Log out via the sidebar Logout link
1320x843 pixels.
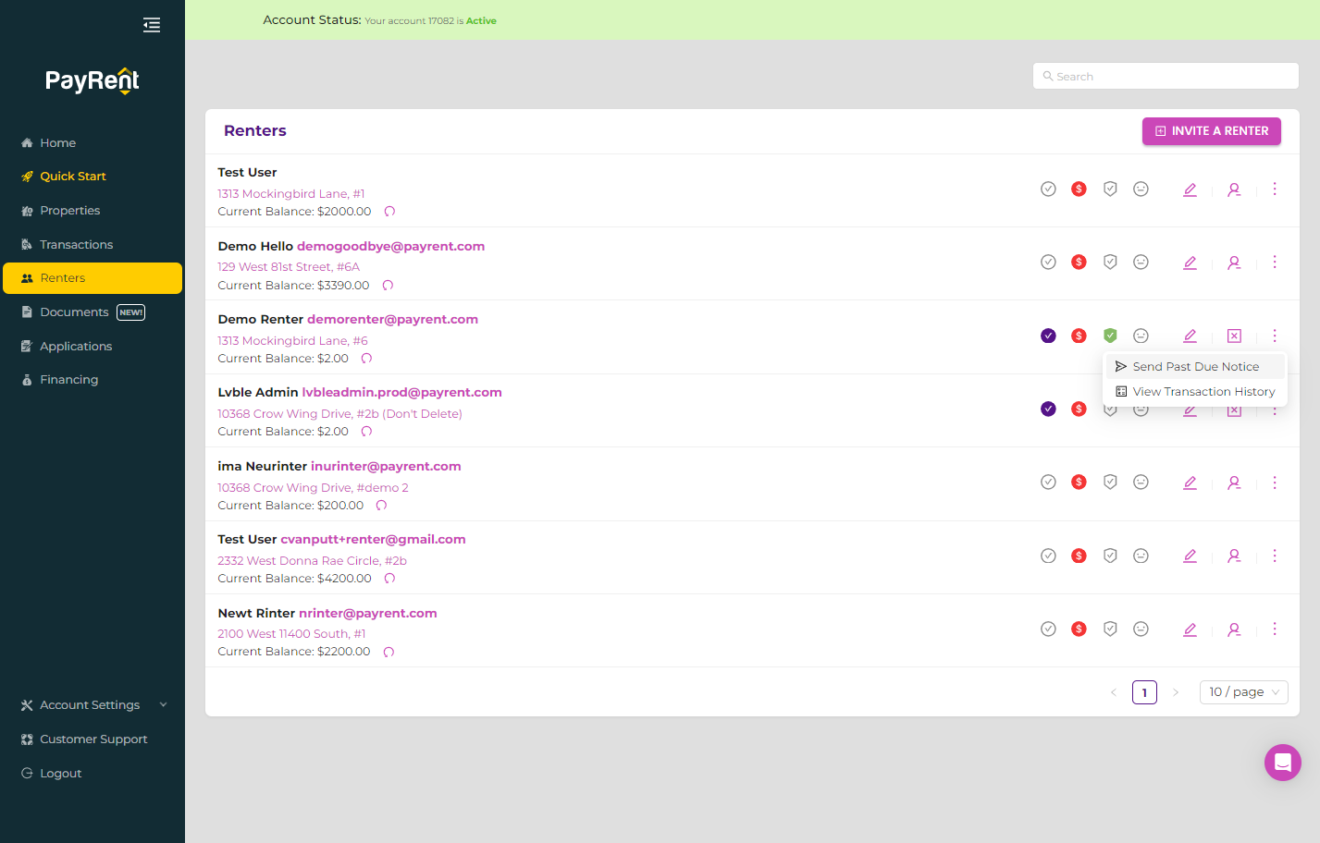93,774
